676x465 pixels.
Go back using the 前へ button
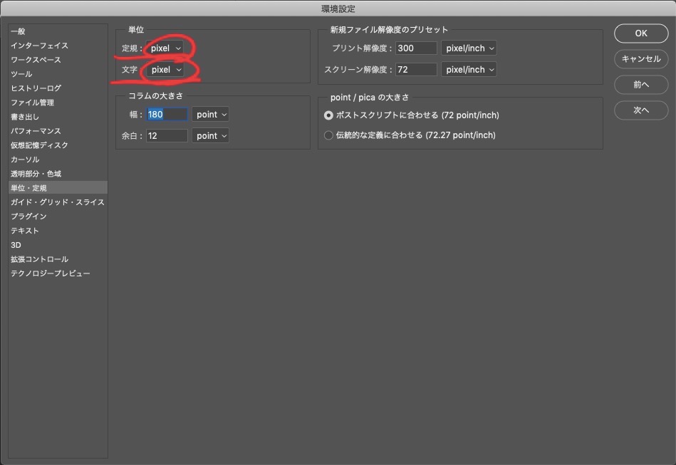pos(640,84)
